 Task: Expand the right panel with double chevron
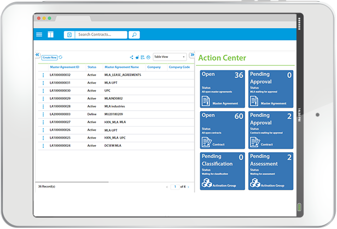[x=191, y=55]
